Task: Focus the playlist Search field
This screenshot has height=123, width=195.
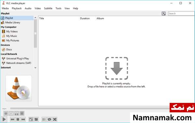Action: [181, 13]
